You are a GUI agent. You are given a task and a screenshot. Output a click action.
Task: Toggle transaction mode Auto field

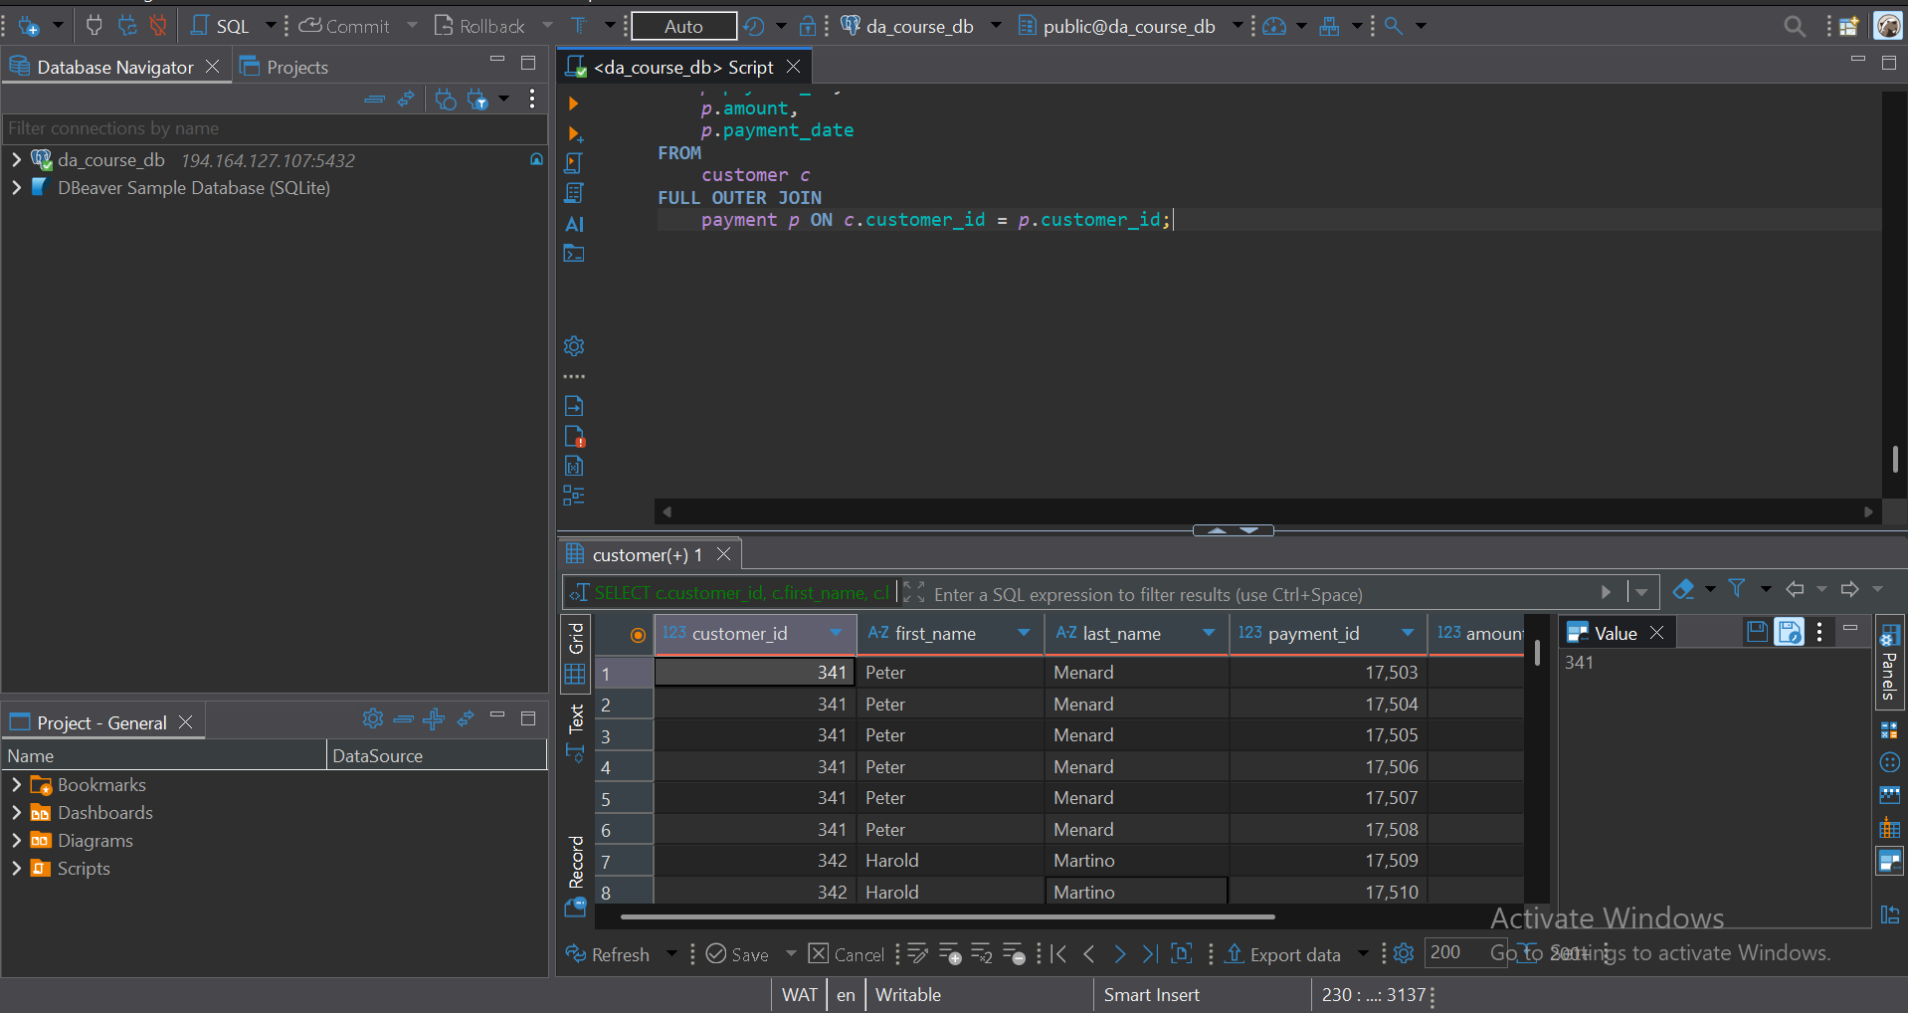click(683, 26)
